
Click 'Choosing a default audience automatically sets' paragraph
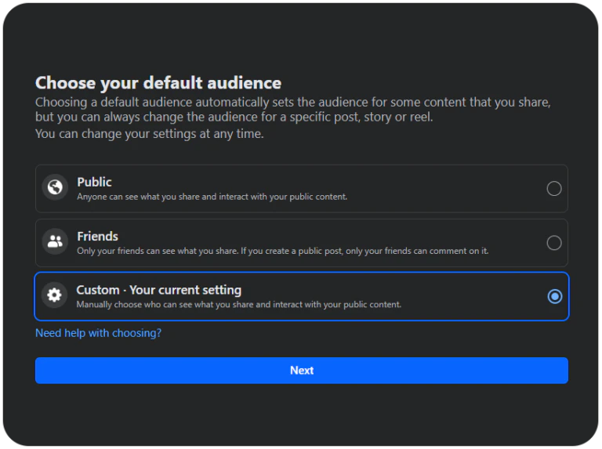coord(293,110)
